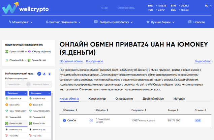The width and height of the screenshot is (214, 140).
Task: Click the TON rate 2.9701
Action: (161, 10)
